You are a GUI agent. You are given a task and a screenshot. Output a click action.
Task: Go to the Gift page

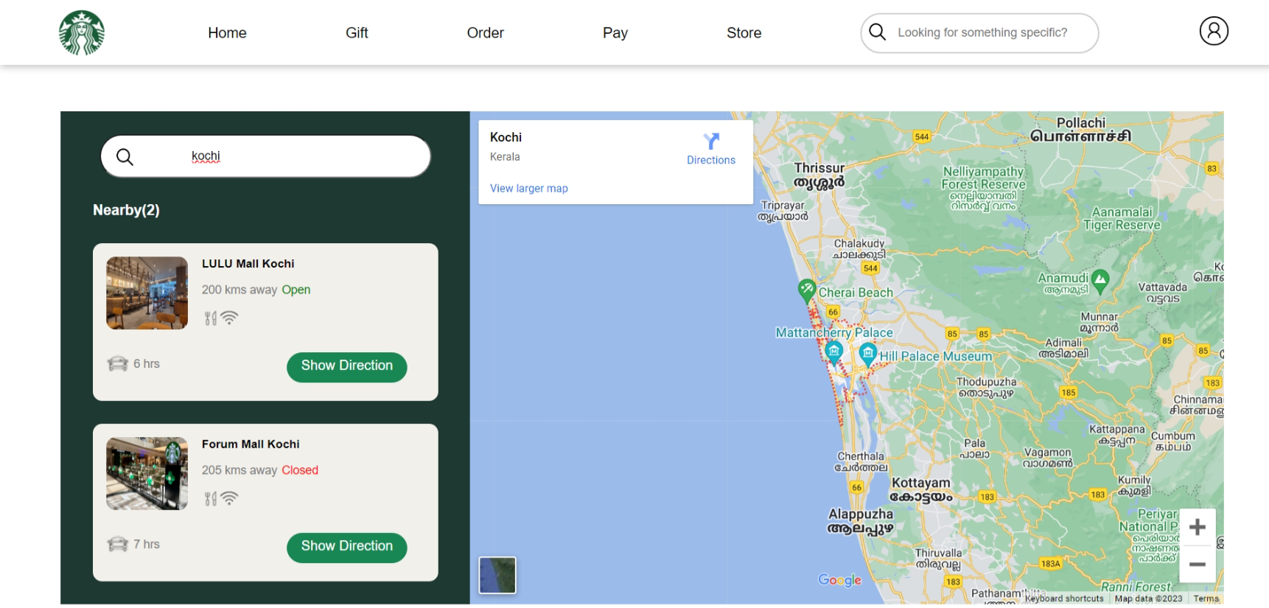[357, 33]
